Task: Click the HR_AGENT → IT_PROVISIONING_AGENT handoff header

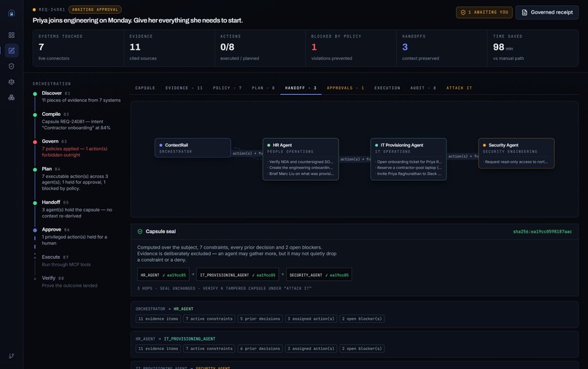Action: [176, 339]
